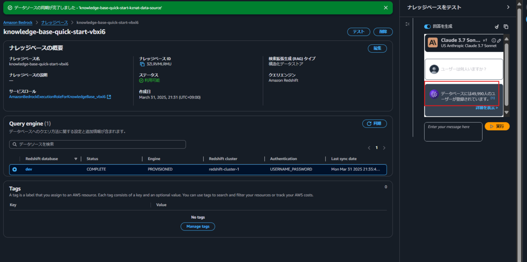527x262 pixels.
Task: Click the user avatar in the chat
Action: coord(434,69)
